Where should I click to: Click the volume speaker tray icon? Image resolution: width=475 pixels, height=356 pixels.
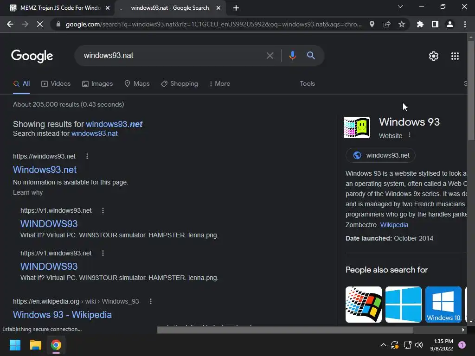click(x=419, y=345)
